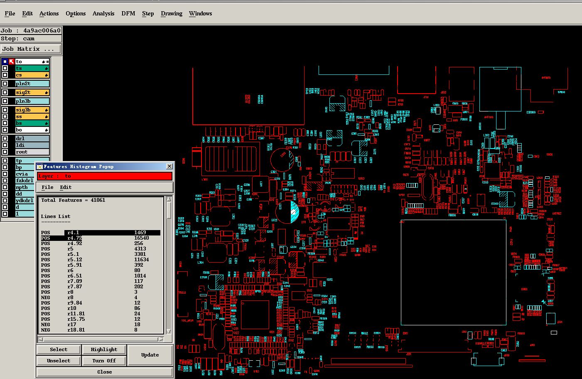Tick the 'bo' layer checkbox
582x379 pixels.
[x=5, y=130]
